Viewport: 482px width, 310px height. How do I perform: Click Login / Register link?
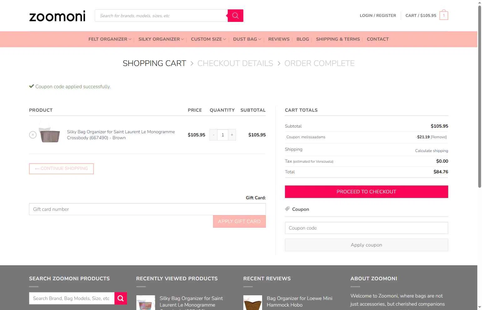click(378, 15)
